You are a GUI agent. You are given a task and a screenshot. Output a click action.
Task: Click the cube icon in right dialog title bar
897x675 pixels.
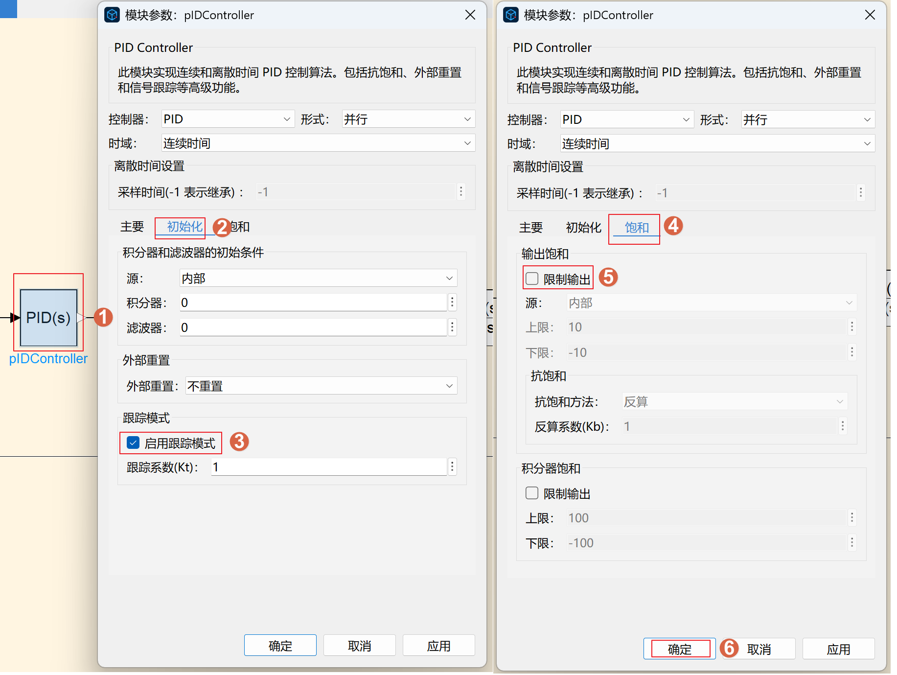[x=511, y=15]
